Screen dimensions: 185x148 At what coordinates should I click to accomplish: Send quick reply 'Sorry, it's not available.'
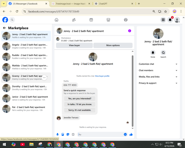(x=80, y=110)
